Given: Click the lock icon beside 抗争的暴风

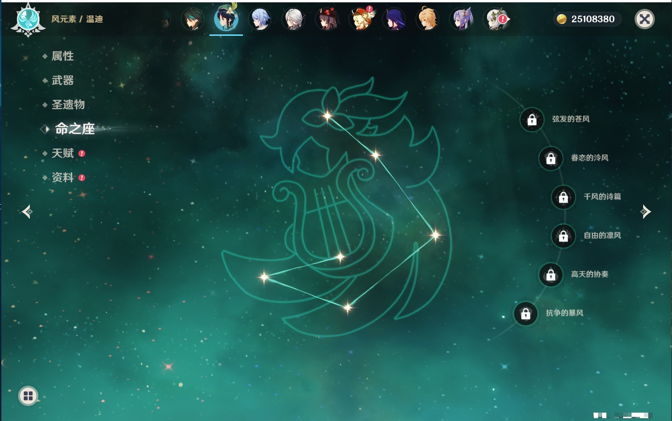Looking at the screenshot, I should [x=526, y=314].
